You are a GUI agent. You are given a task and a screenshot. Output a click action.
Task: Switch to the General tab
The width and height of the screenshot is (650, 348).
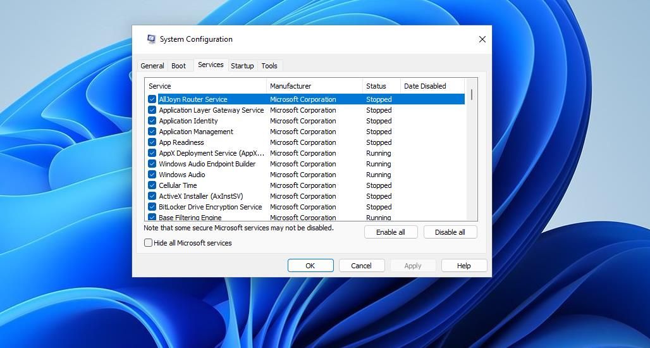click(x=152, y=66)
